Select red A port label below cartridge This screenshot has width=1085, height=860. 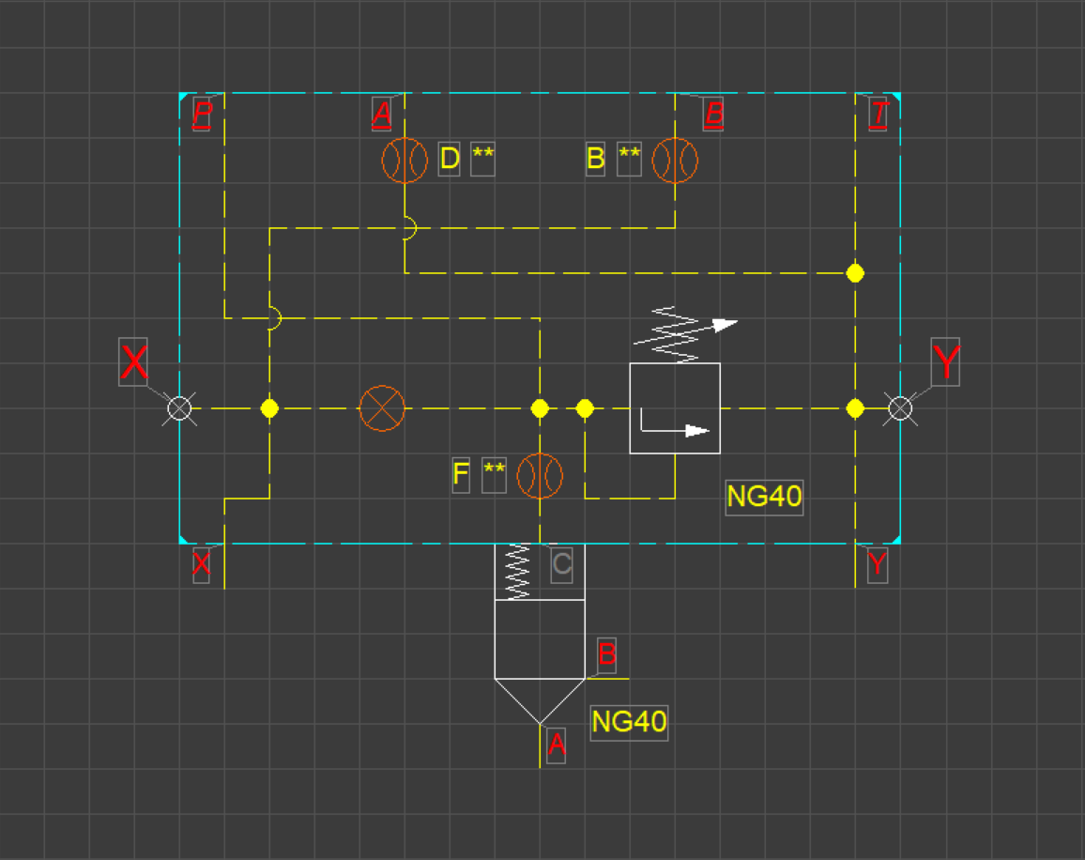point(557,745)
